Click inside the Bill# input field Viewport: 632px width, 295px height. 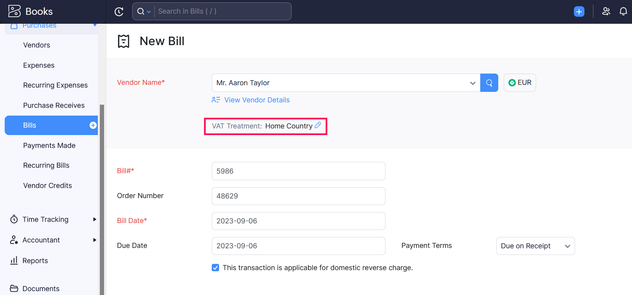tap(298, 171)
